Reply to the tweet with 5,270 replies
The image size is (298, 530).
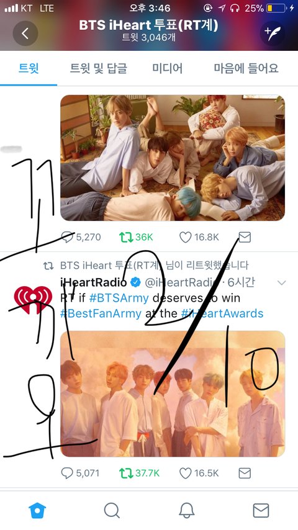68,237
